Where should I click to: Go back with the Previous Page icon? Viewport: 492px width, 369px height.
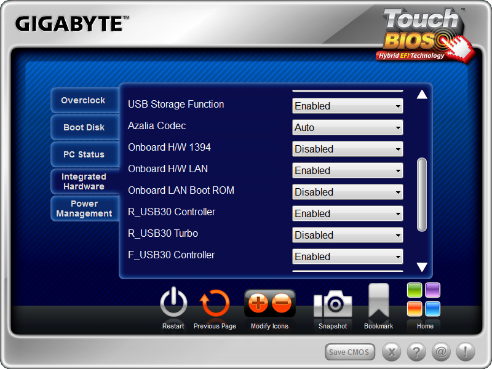pos(215,303)
